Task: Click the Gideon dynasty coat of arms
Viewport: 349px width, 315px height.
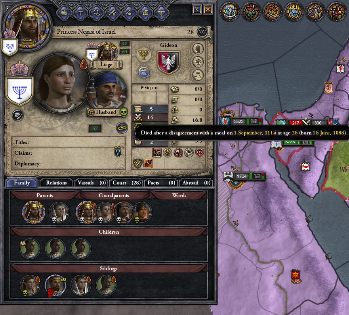Action: (168, 62)
